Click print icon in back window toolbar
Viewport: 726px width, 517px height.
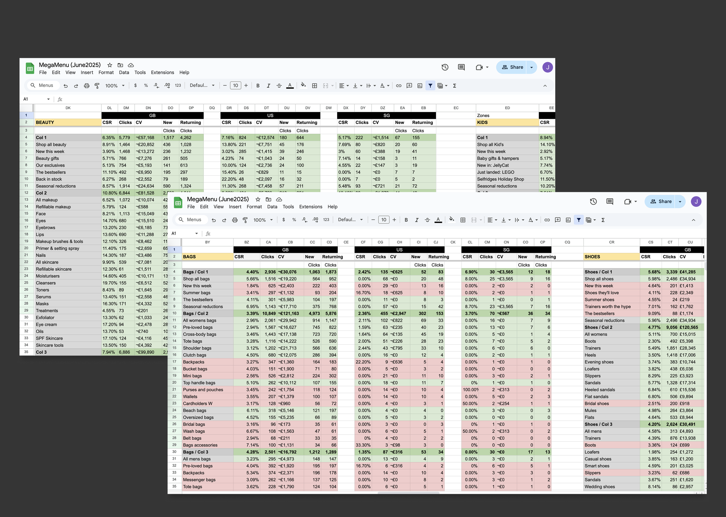87,86
